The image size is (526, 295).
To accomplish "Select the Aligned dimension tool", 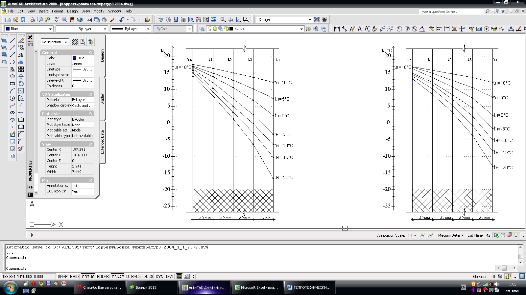I will point(345,29).
